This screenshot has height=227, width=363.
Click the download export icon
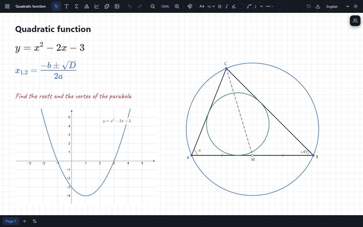[x=318, y=6]
